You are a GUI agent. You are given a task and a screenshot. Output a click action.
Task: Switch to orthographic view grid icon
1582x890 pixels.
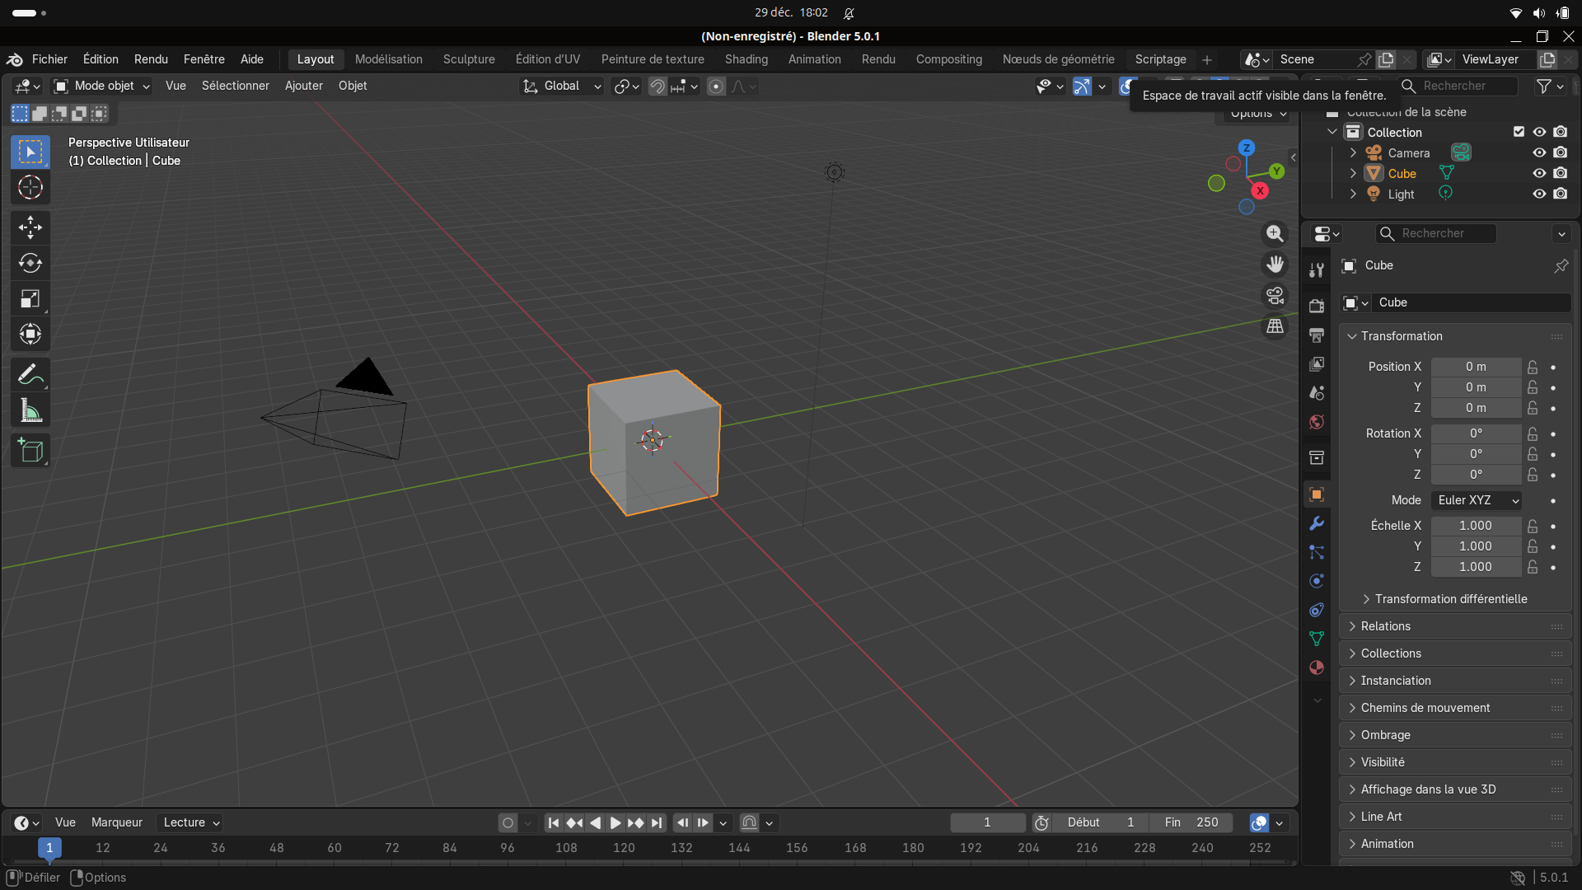(x=1275, y=326)
